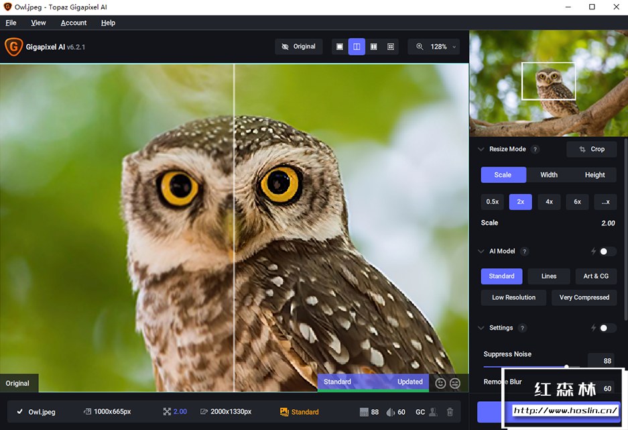Open the File menu

[11, 23]
